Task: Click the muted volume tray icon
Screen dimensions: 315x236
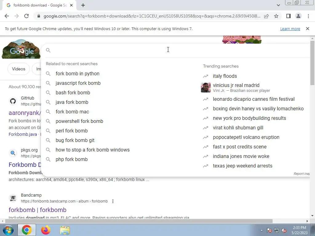Action: (x=284, y=230)
